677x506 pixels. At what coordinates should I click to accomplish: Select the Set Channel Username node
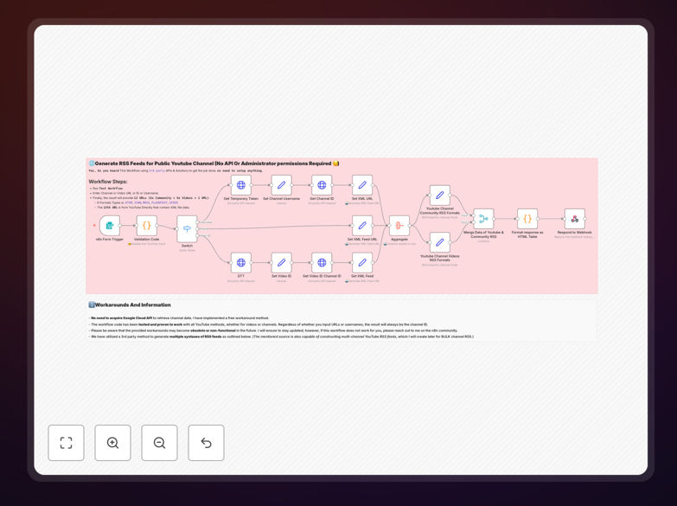click(282, 185)
